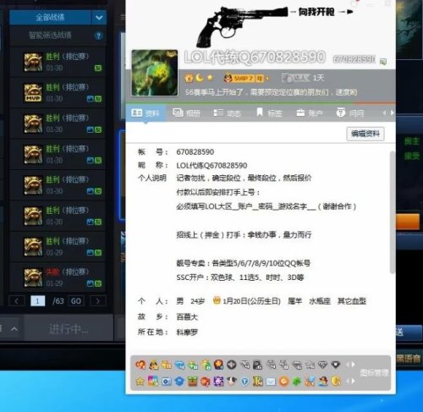Click the 进行中... button
The image size is (423, 412).
tap(69, 329)
